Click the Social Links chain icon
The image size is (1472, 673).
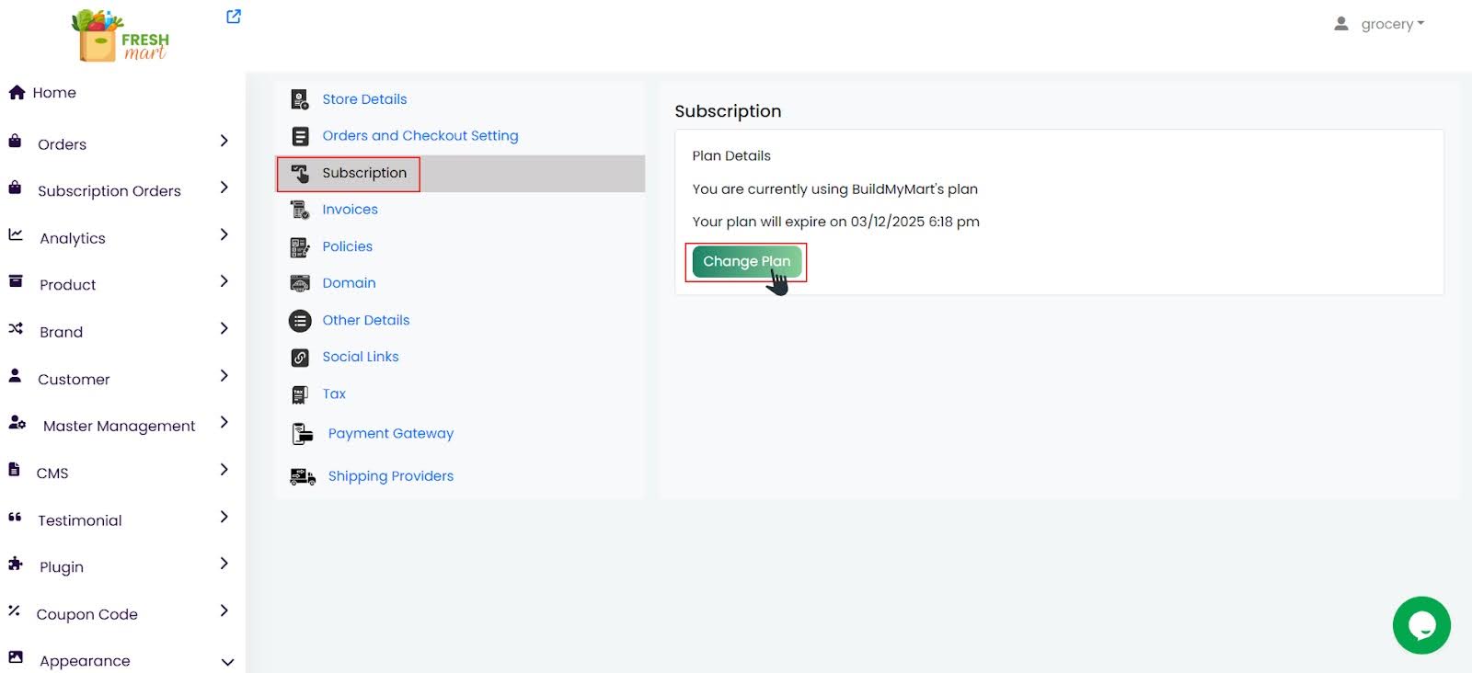pyautogui.click(x=300, y=358)
